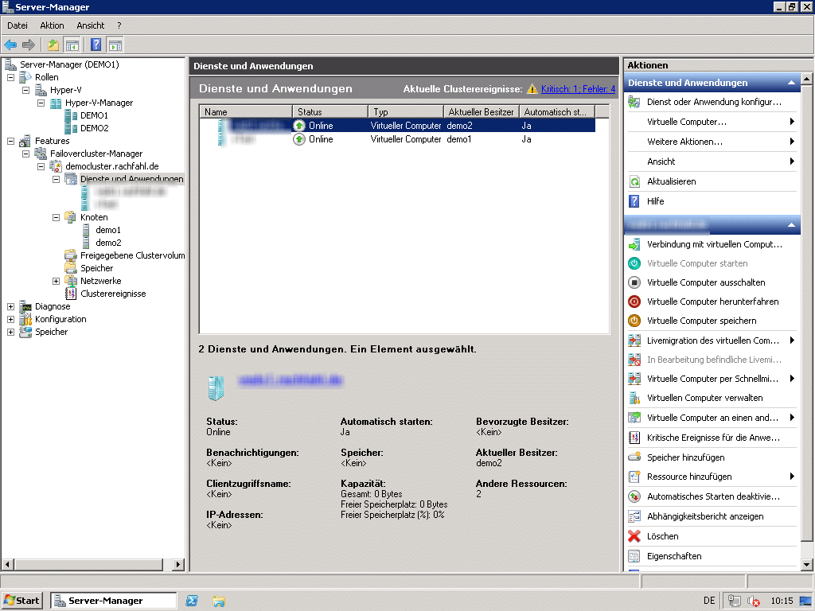Click the 'Hilfe' icon in Aktionen pane
Image resolution: width=815 pixels, height=611 pixels.
pyautogui.click(x=634, y=201)
